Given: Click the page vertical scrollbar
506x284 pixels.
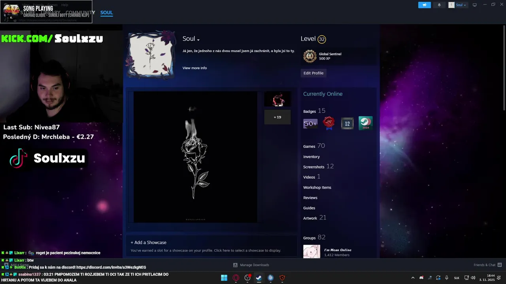Looking at the screenshot, I should (x=504, y=67).
